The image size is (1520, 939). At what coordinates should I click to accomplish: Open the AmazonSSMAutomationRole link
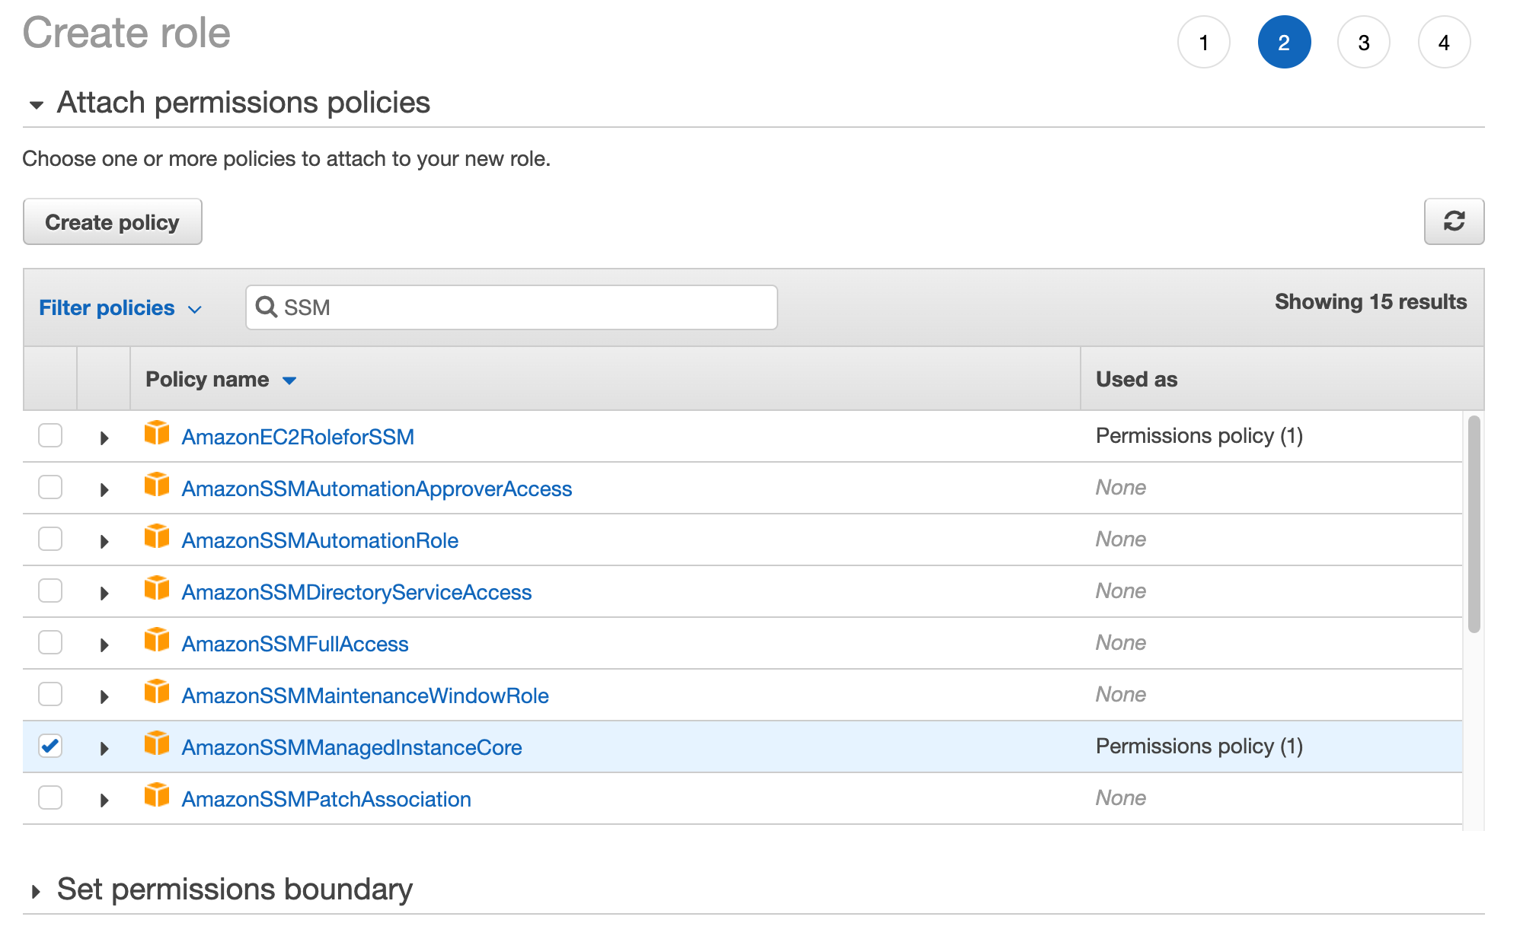pos(320,540)
